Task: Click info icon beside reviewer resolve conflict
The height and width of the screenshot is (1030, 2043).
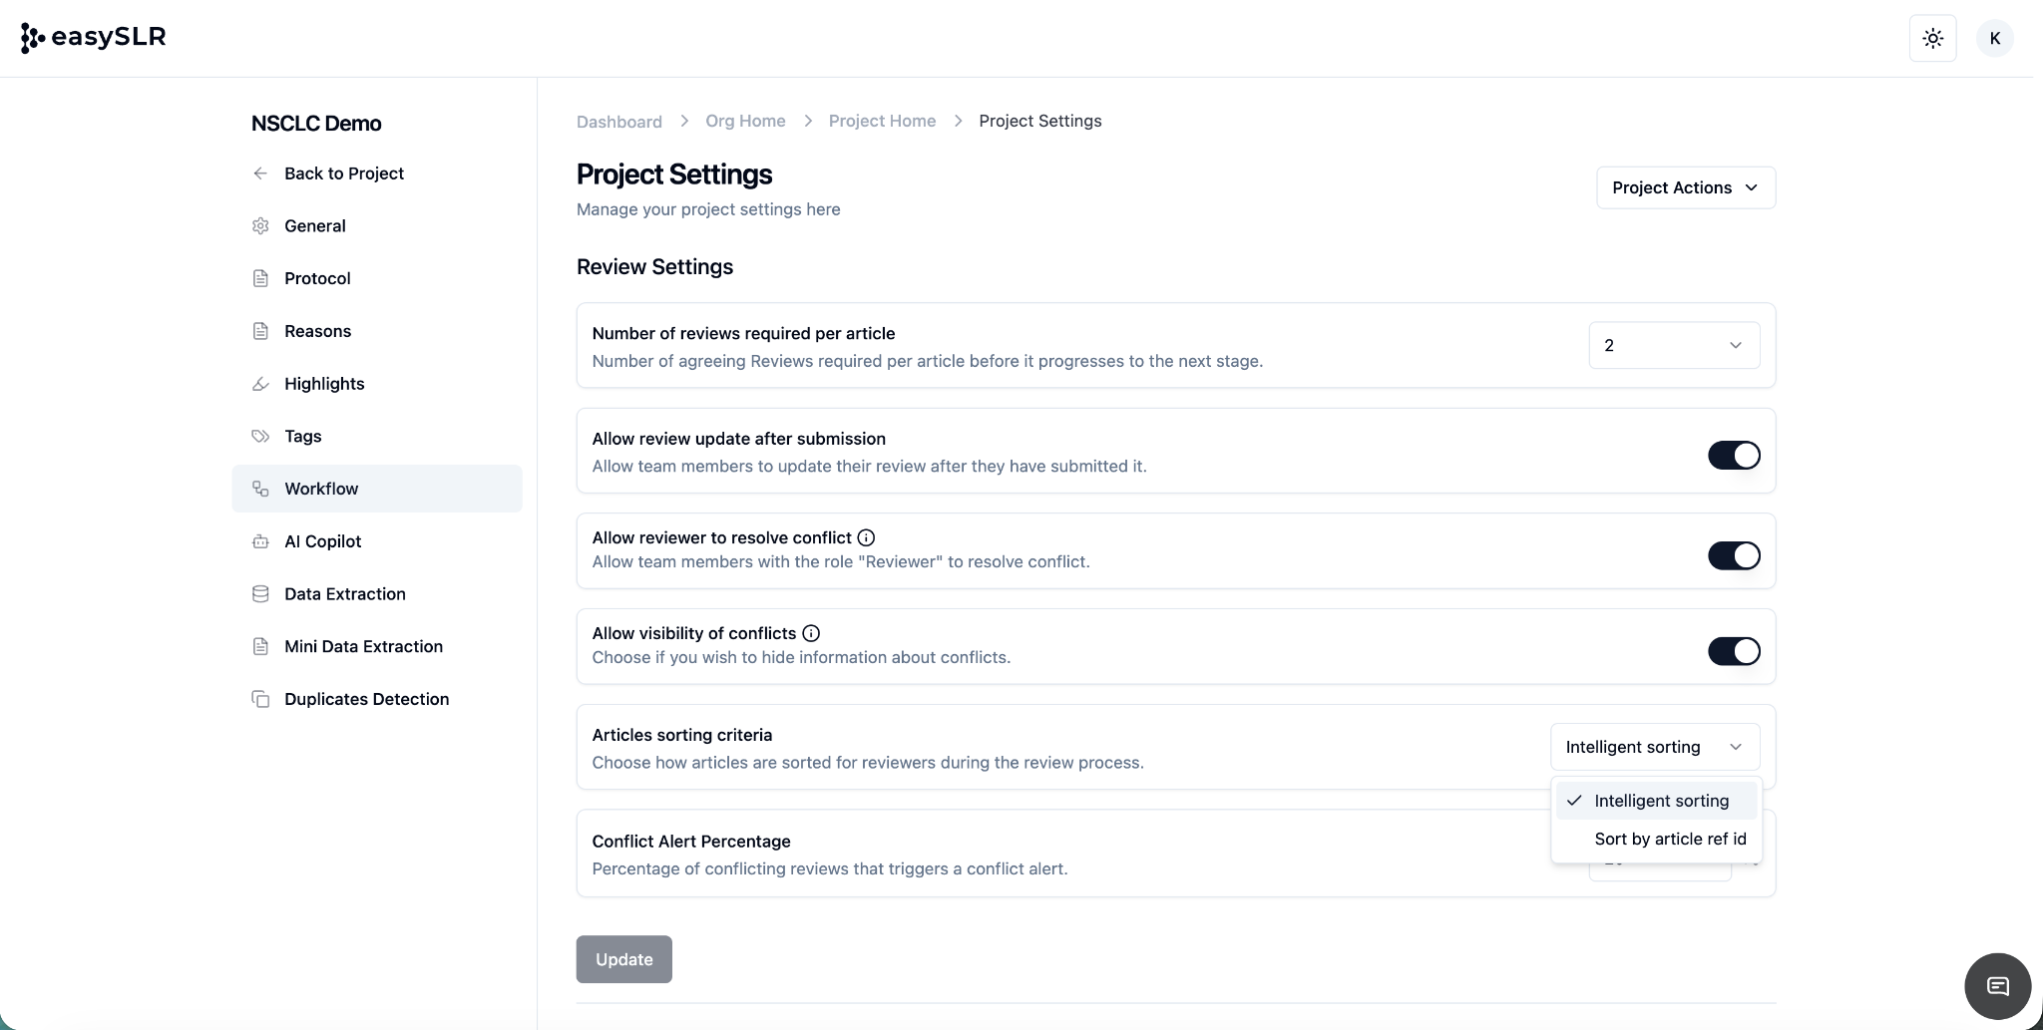Action: pos(866,537)
